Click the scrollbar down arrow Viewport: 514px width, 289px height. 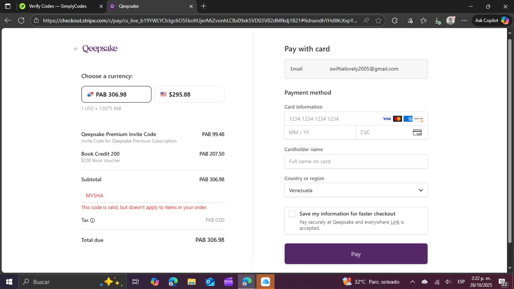click(510, 268)
